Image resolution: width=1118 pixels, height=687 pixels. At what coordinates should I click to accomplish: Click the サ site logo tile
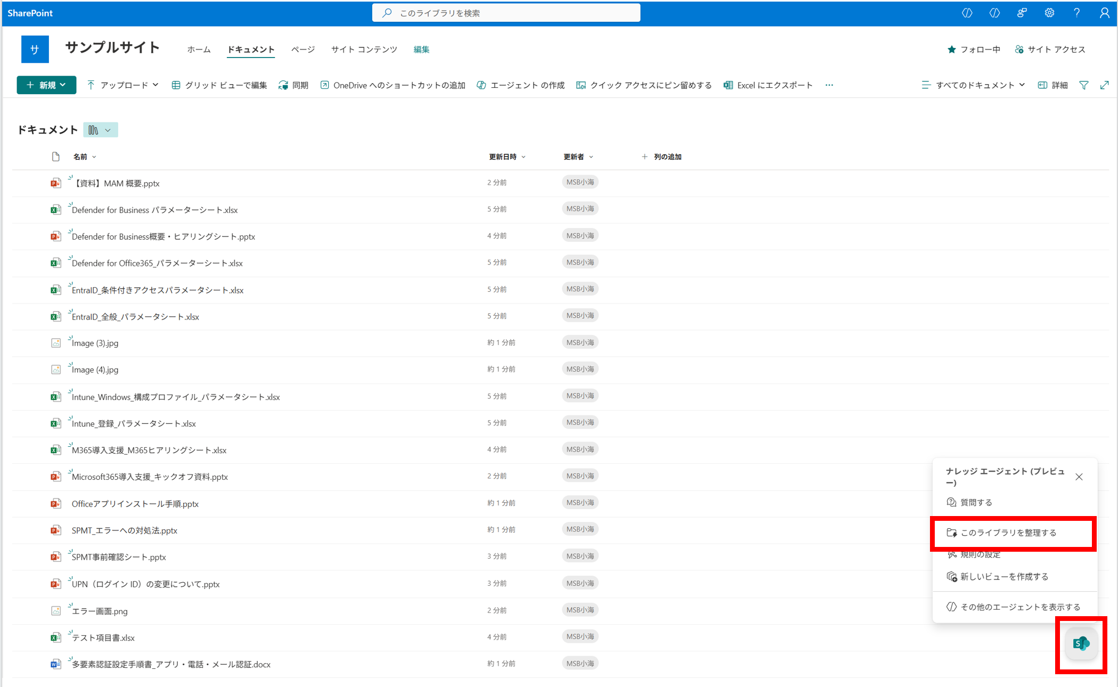pyautogui.click(x=35, y=50)
